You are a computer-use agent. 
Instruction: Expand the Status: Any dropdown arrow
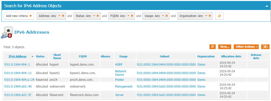pyautogui.click(x=94, y=16)
